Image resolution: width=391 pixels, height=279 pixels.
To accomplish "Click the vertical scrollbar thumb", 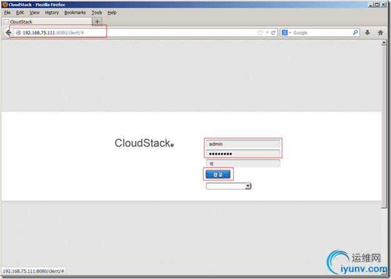I will point(384,127).
